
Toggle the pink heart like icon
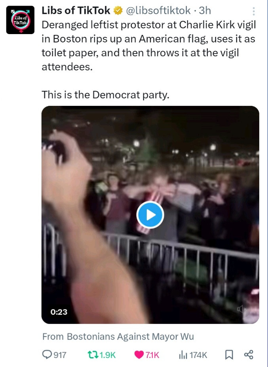139,355
